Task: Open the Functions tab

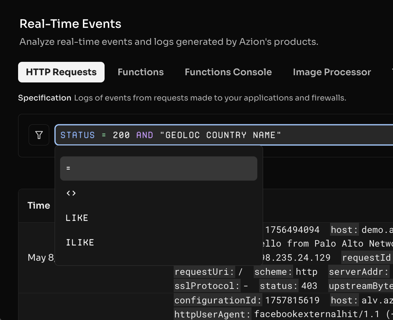Action: [141, 72]
